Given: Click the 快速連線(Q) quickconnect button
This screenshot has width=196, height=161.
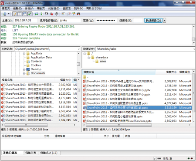Looking at the screenshot, I should point(153,21).
